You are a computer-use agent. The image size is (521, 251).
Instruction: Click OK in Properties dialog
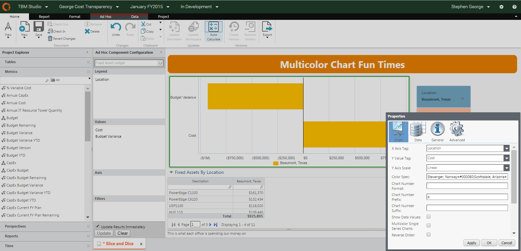489,243
